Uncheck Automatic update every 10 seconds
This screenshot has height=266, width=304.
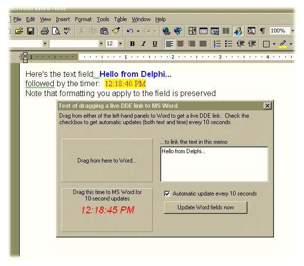click(167, 194)
